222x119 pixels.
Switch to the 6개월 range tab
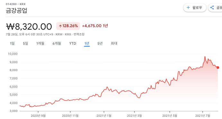57,43
